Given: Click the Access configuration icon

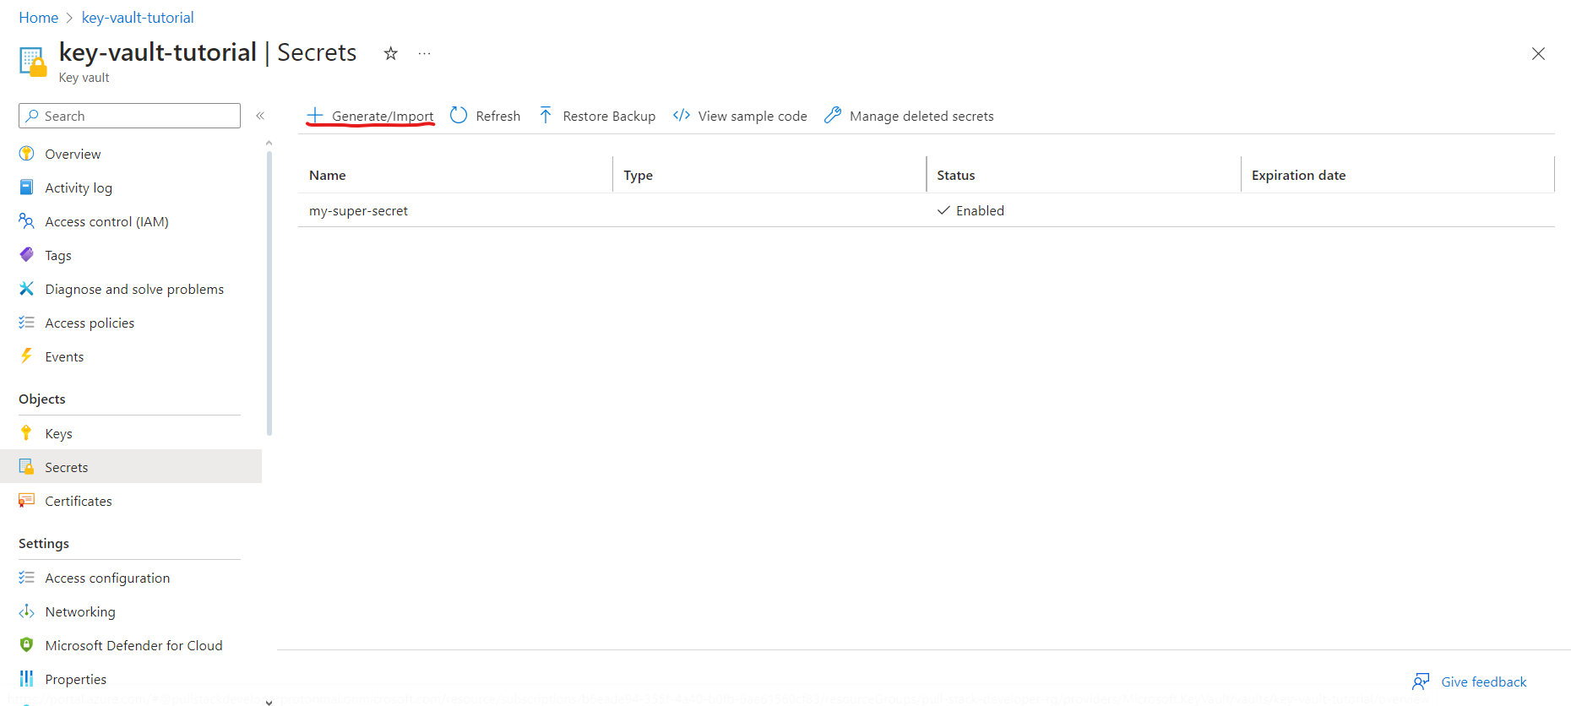Looking at the screenshot, I should click(x=27, y=578).
